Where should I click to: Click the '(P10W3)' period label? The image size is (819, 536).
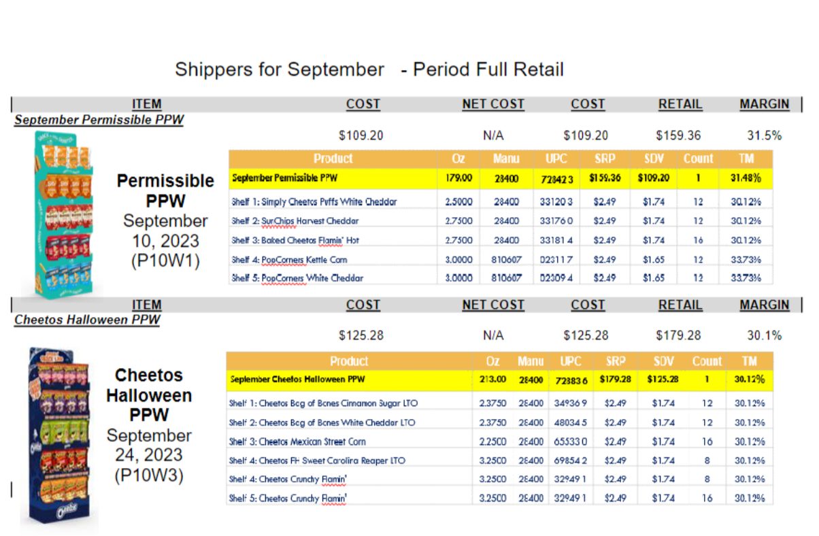pyautogui.click(x=149, y=475)
